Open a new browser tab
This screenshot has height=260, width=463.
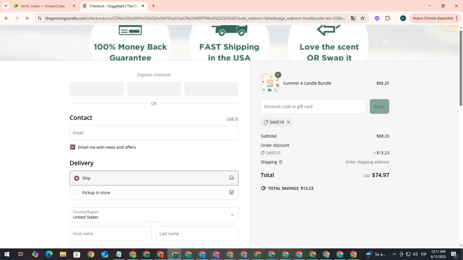(x=153, y=6)
